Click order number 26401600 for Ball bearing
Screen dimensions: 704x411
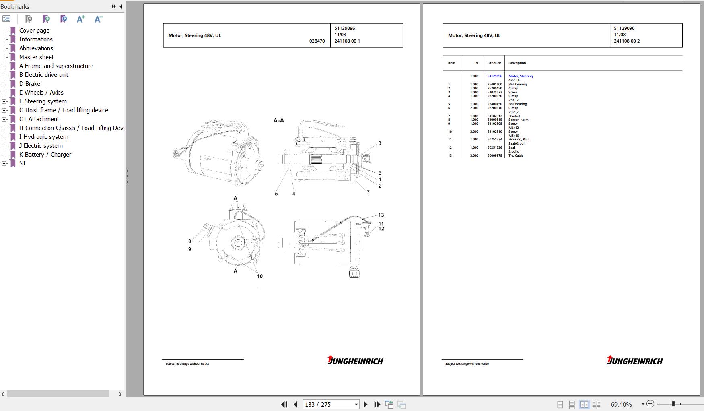[494, 84]
